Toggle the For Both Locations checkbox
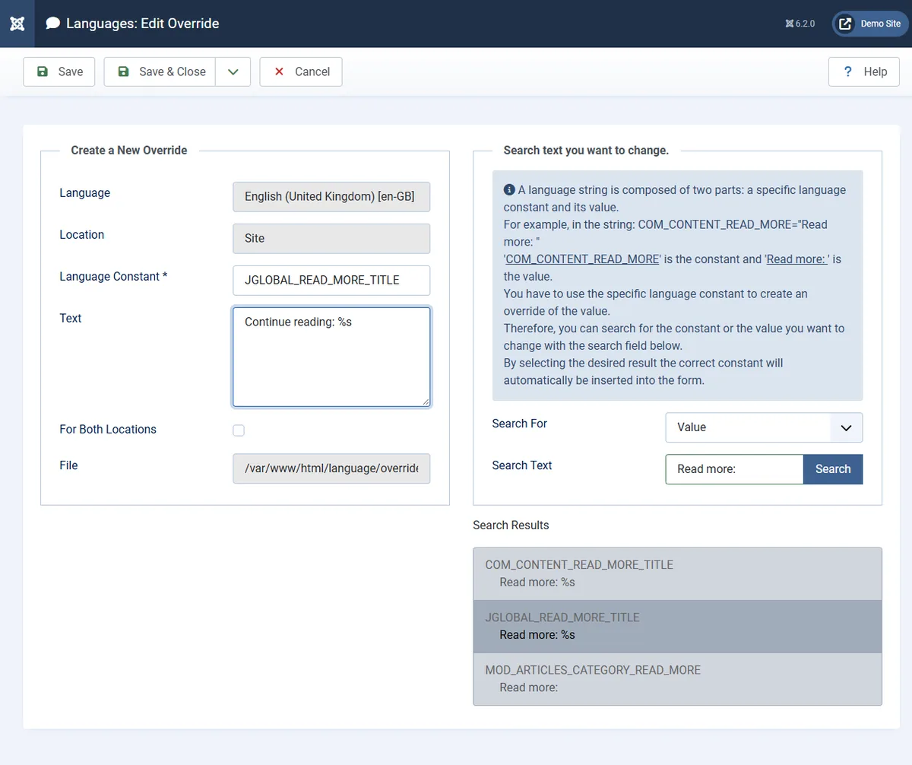This screenshot has height=765, width=912. (x=239, y=430)
